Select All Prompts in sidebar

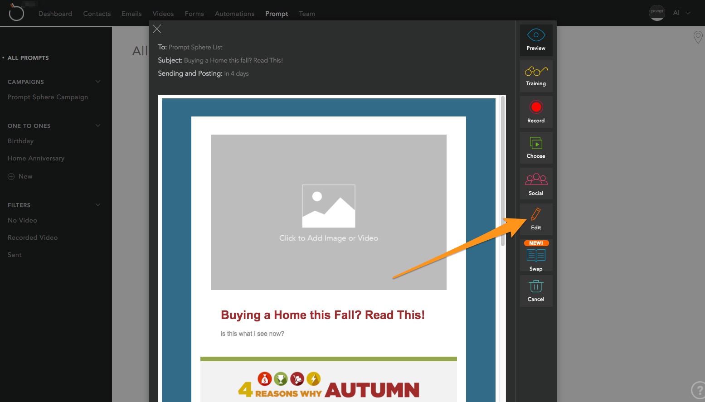(28, 58)
